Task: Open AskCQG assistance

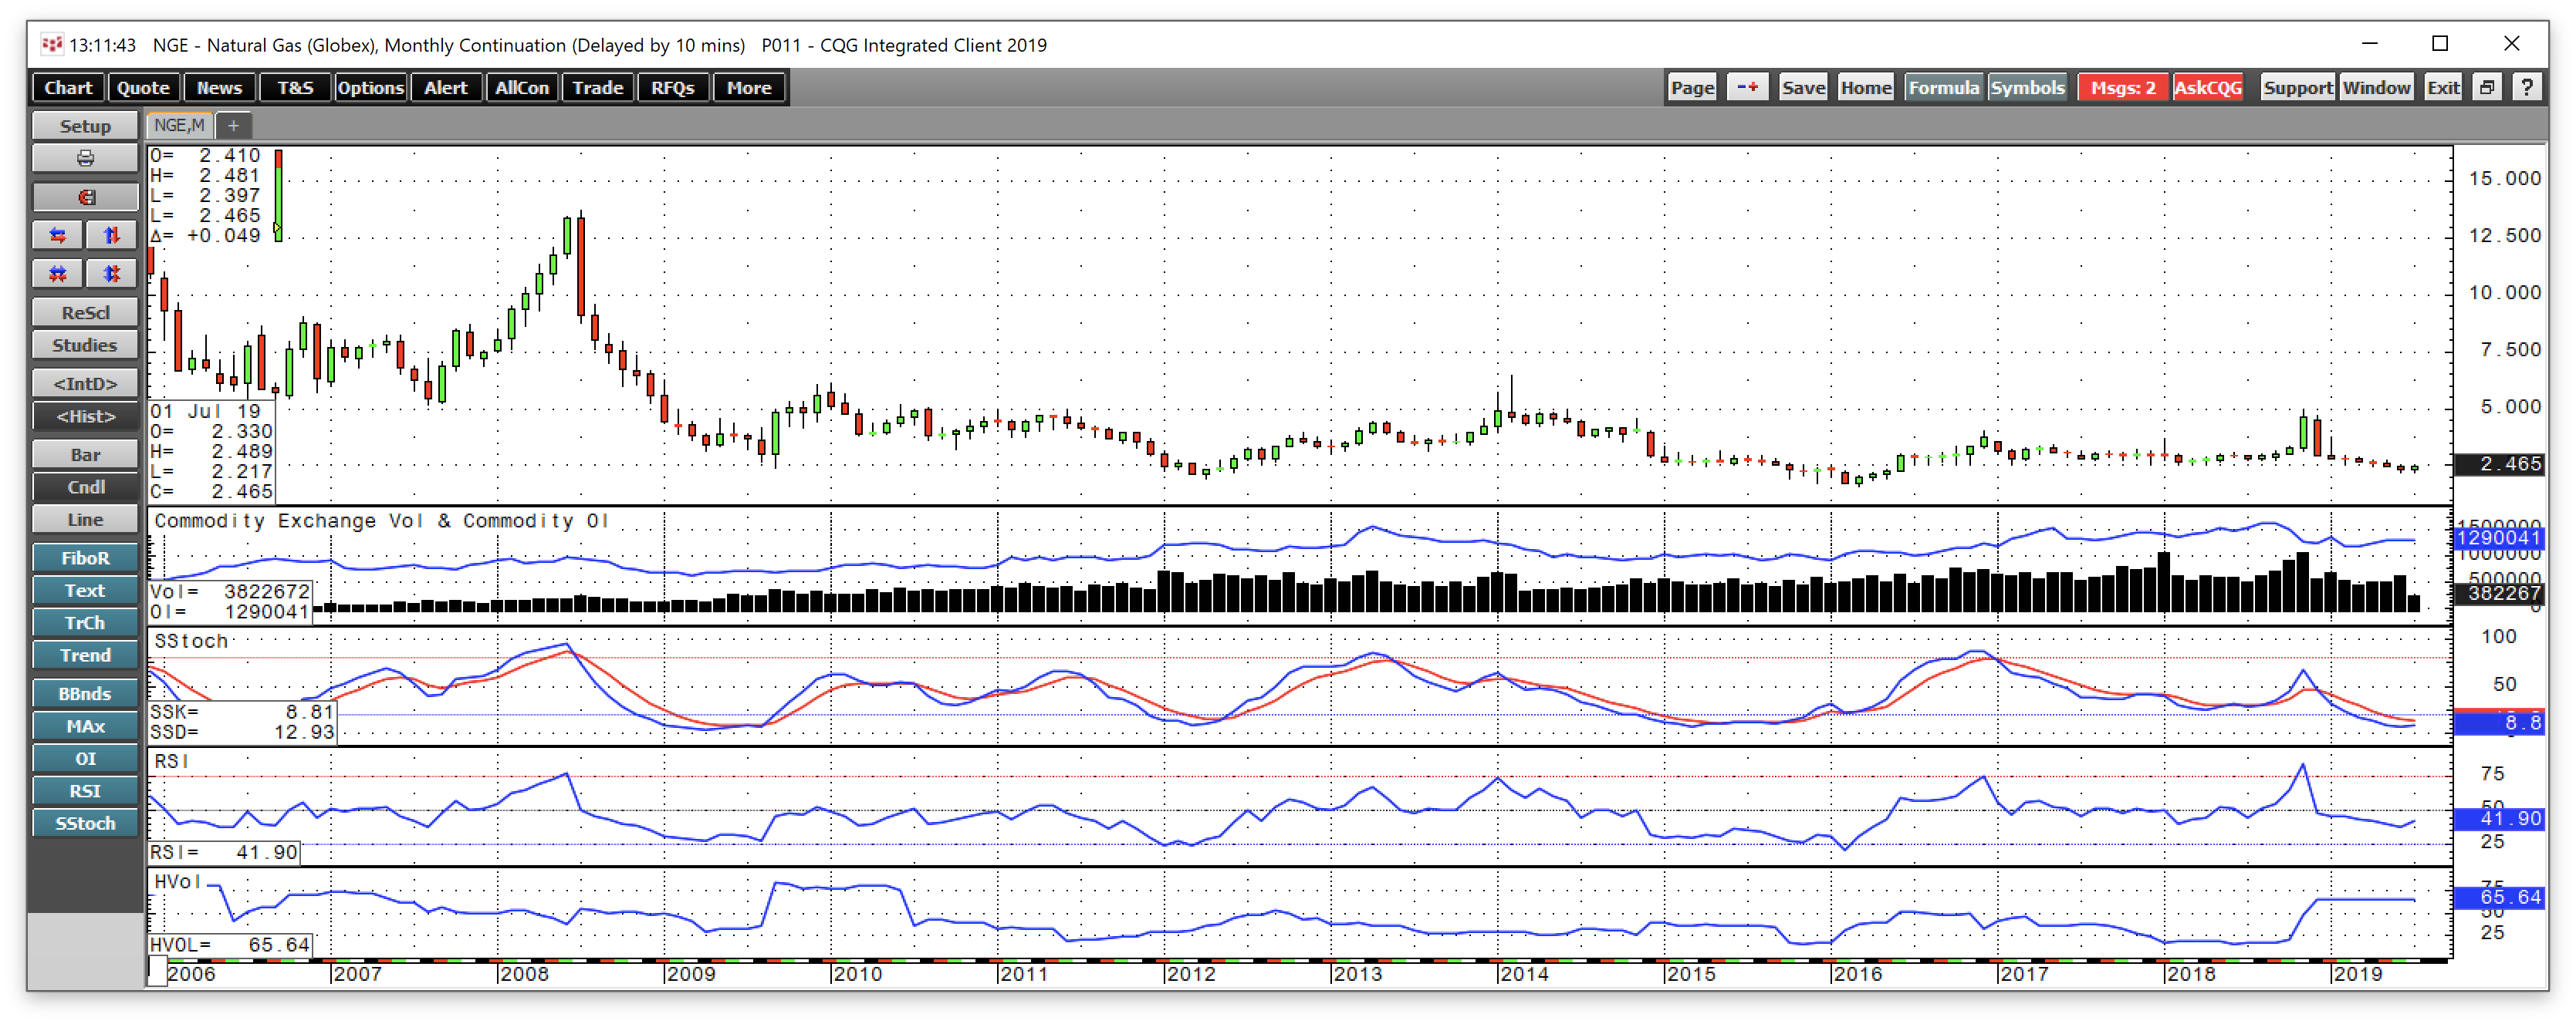Action: point(2209,87)
